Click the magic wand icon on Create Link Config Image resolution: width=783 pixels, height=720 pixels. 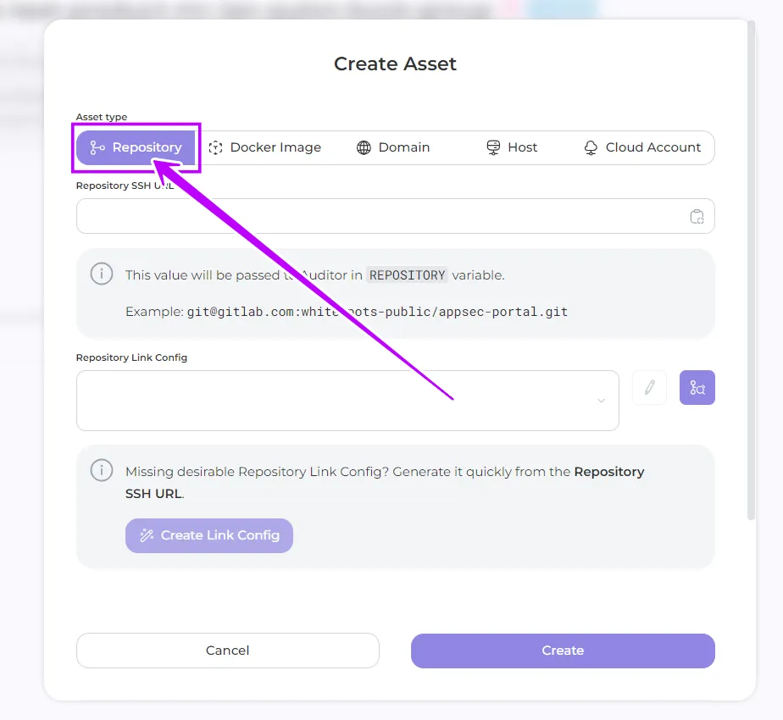(147, 535)
